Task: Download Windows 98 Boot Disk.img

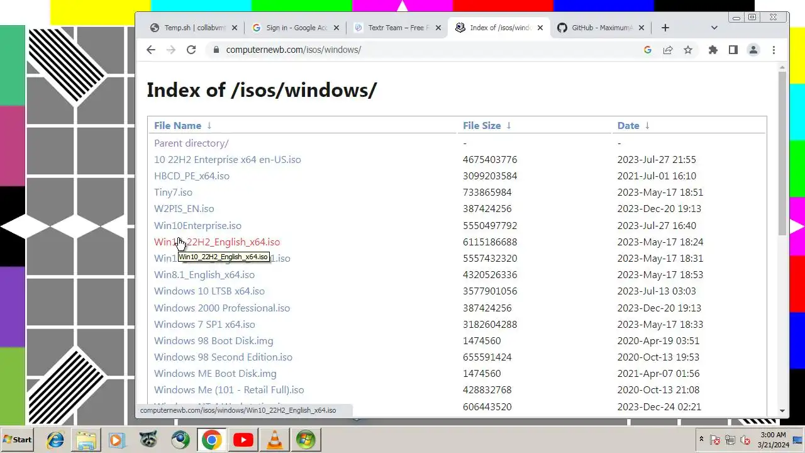Action: pyautogui.click(x=214, y=341)
